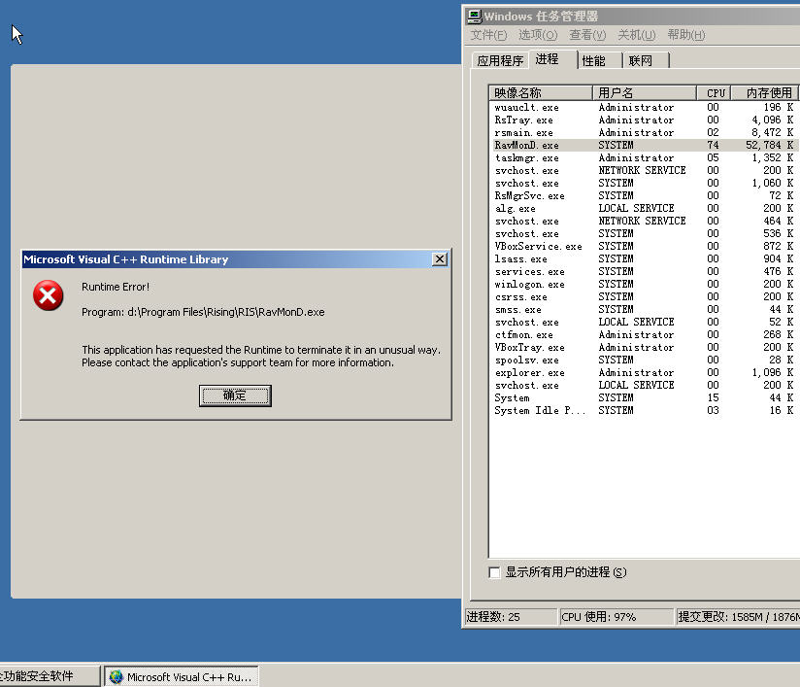Viewport: 800px width, 687px height.
Task: Click the Task Manager title bar icon
Action: [x=474, y=16]
